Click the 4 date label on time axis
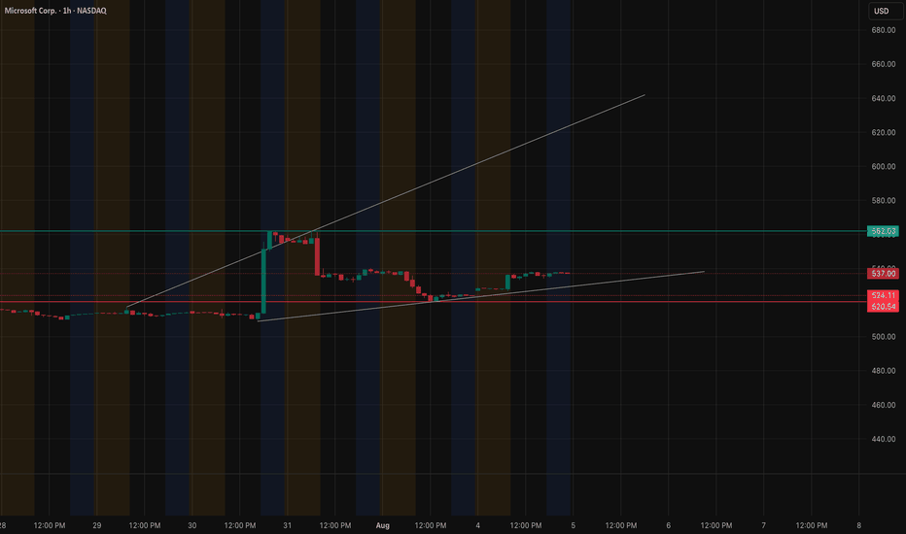The height and width of the screenshot is (534, 906). point(478,525)
